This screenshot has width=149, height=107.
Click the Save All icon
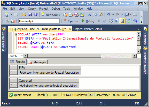point(36,15)
